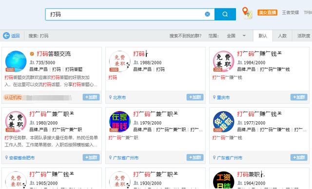The image size is (312, 189).
Task: Open the 打码答题交流 group title
Action: pos(54,54)
